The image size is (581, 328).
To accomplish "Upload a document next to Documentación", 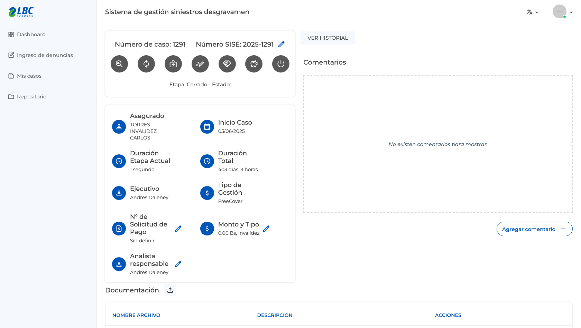I will (x=170, y=290).
